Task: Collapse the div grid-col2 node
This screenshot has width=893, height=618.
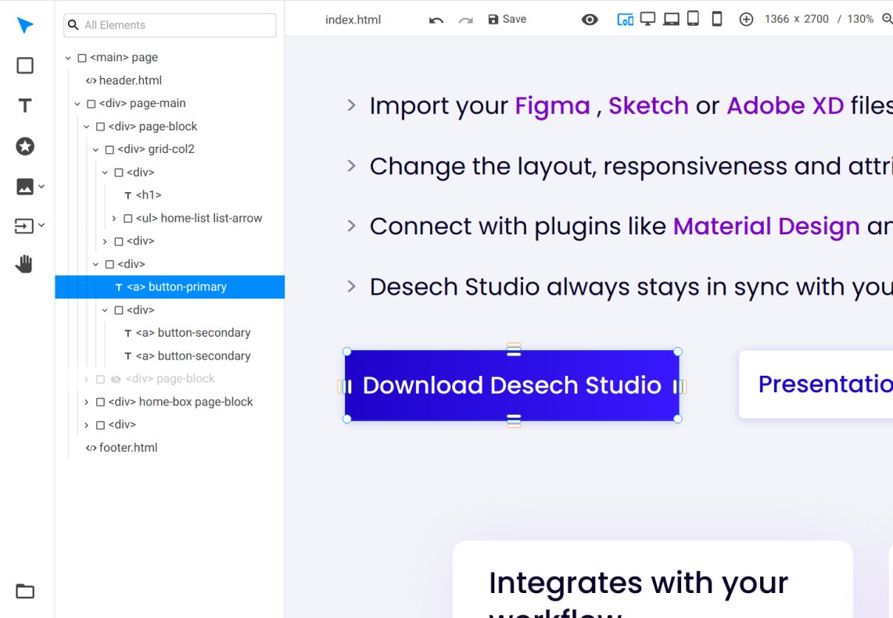Action: (x=95, y=150)
